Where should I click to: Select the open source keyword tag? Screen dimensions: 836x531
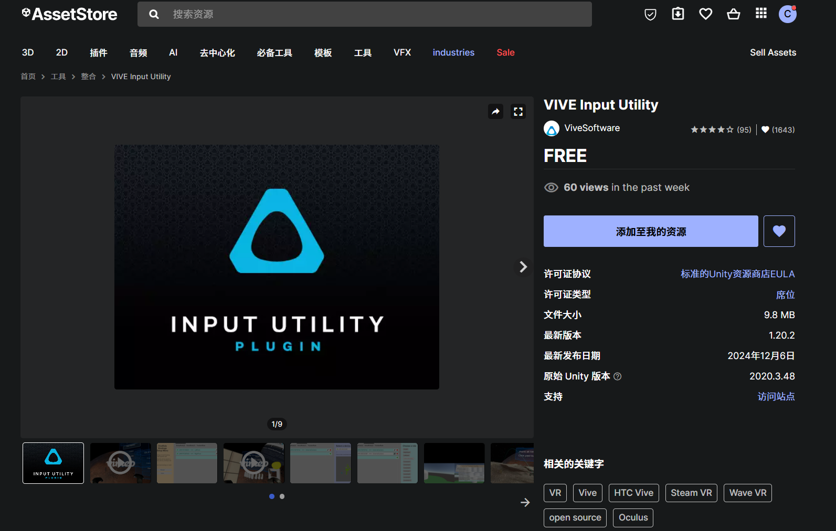[x=575, y=517]
